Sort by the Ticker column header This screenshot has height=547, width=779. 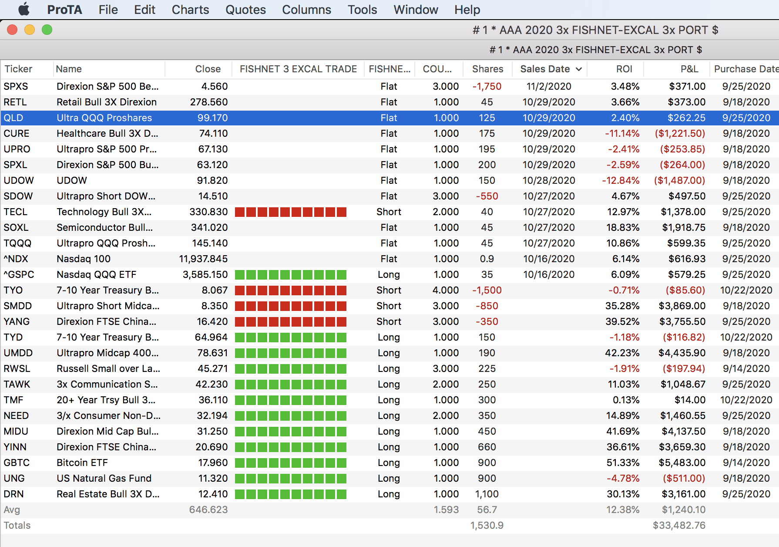click(x=18, y=69)
